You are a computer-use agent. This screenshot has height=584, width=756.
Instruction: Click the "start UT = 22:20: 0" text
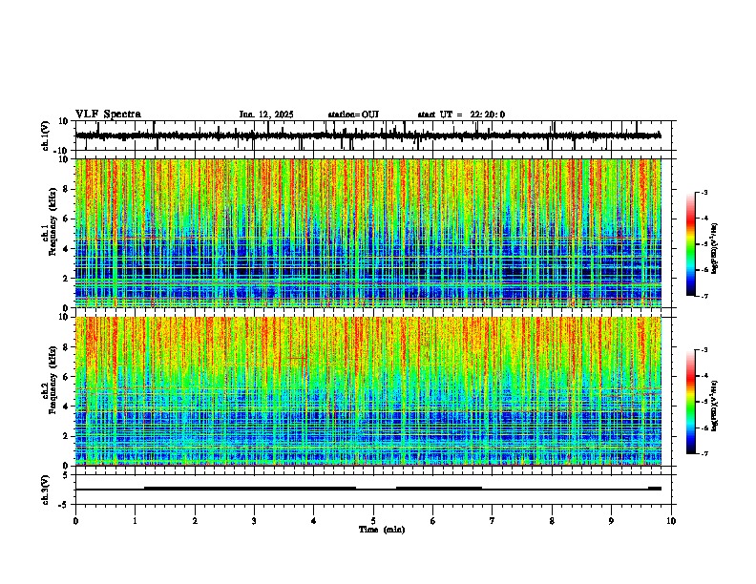461,115
